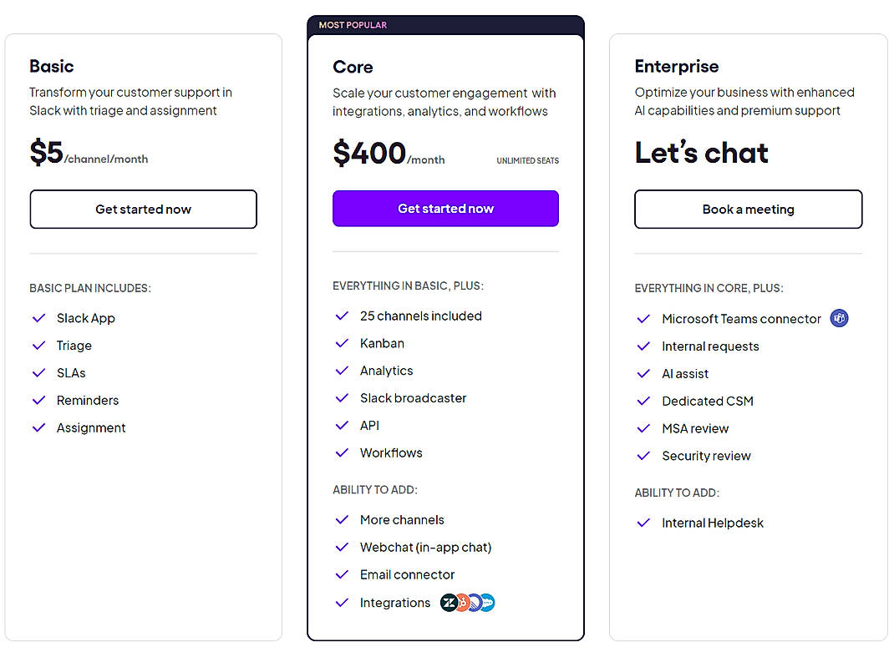Viewport: 894px width, 652px height.
Task: Select the Internal Helpdesk feature text
Action: point(712,523)
